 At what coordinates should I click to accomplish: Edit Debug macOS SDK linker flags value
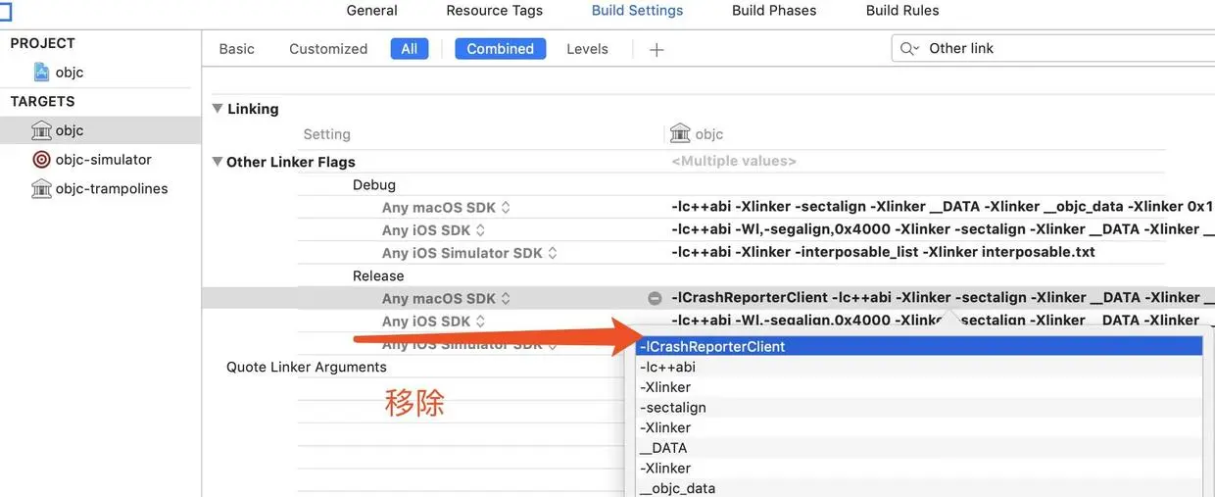pos(942,207)
